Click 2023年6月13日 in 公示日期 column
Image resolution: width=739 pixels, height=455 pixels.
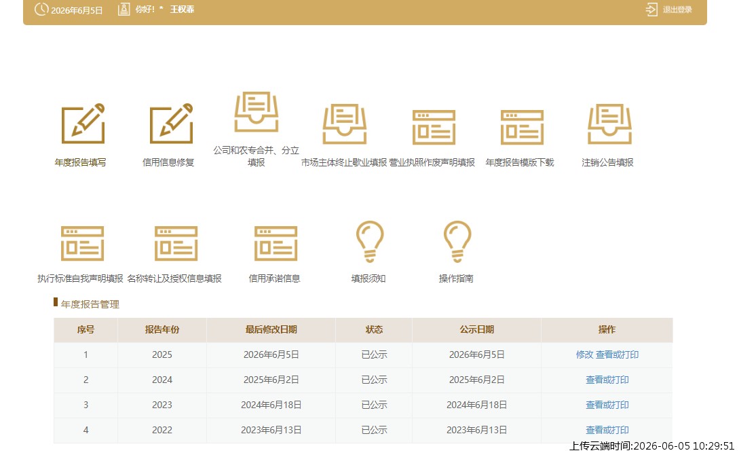(x=477, y=430)
